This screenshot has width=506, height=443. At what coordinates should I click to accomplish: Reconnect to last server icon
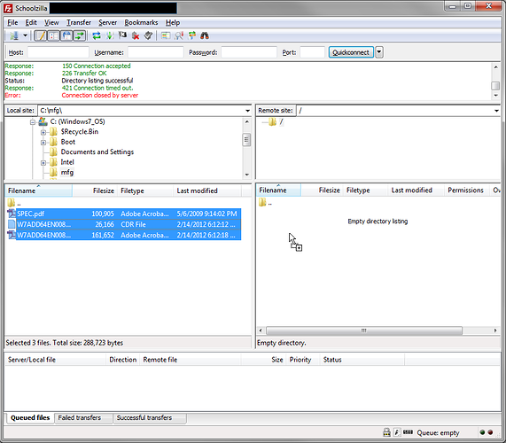pos(148,35)
